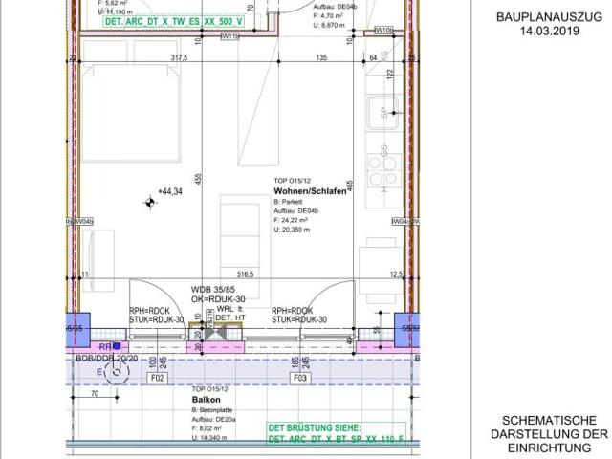
Task: Click the balcony '70' dimension value
Action: (x=95, y=393)
